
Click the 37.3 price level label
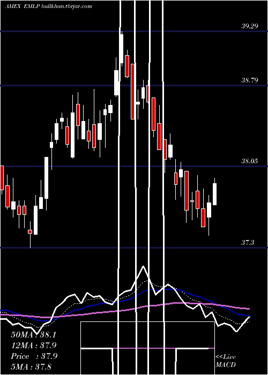248,243
